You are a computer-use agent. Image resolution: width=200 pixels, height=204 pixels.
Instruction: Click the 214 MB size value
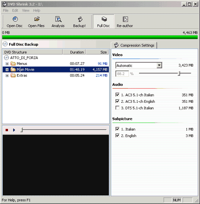pyautogui.click(x=102, y=75)
